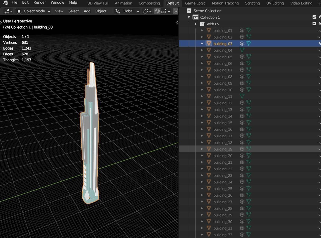Collapse the 'with uv' collection arrow

(x=196, y=24)
